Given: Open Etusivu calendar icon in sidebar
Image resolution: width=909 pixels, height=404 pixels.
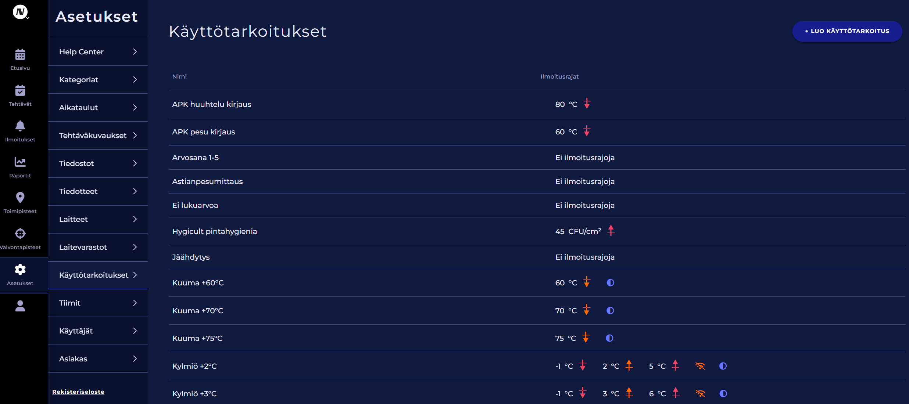Looking at the screenshot, I should tap(20, 55).
